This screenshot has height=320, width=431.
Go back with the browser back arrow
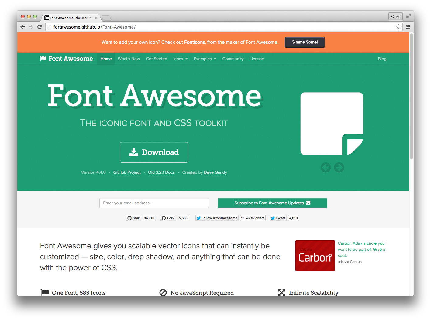point(22,27)
